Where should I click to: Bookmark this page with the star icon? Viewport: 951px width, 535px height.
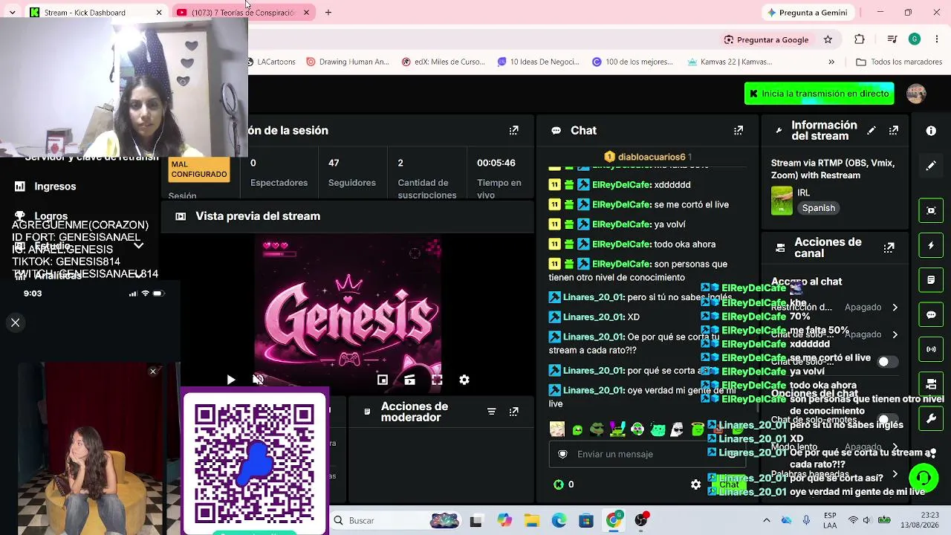coord(828,39)
